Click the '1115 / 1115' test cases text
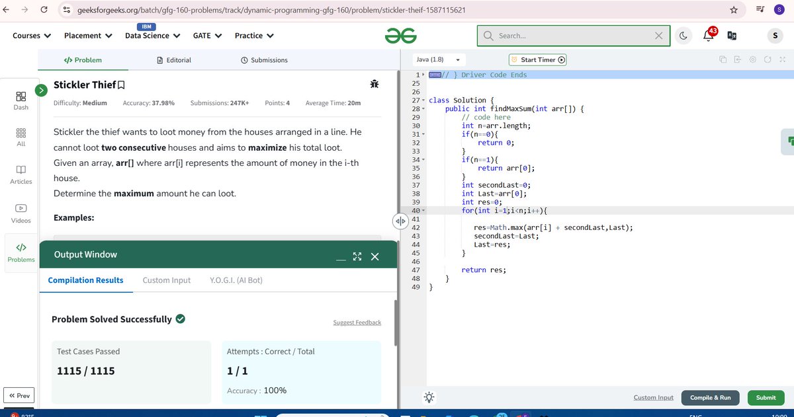This screenshot has height=417, width=794. (86, 371)
